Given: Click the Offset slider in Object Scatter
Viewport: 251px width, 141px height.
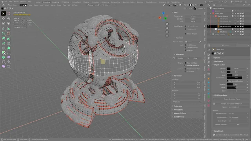Looking at the screenshot, I should pos(236,88).
